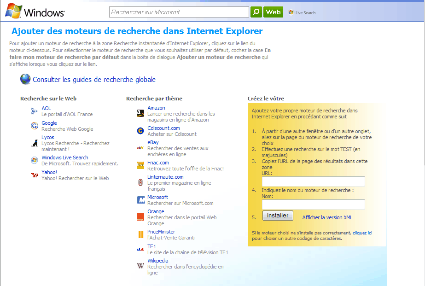
Task: Click the Nom text field
Action: pos(313,204)
